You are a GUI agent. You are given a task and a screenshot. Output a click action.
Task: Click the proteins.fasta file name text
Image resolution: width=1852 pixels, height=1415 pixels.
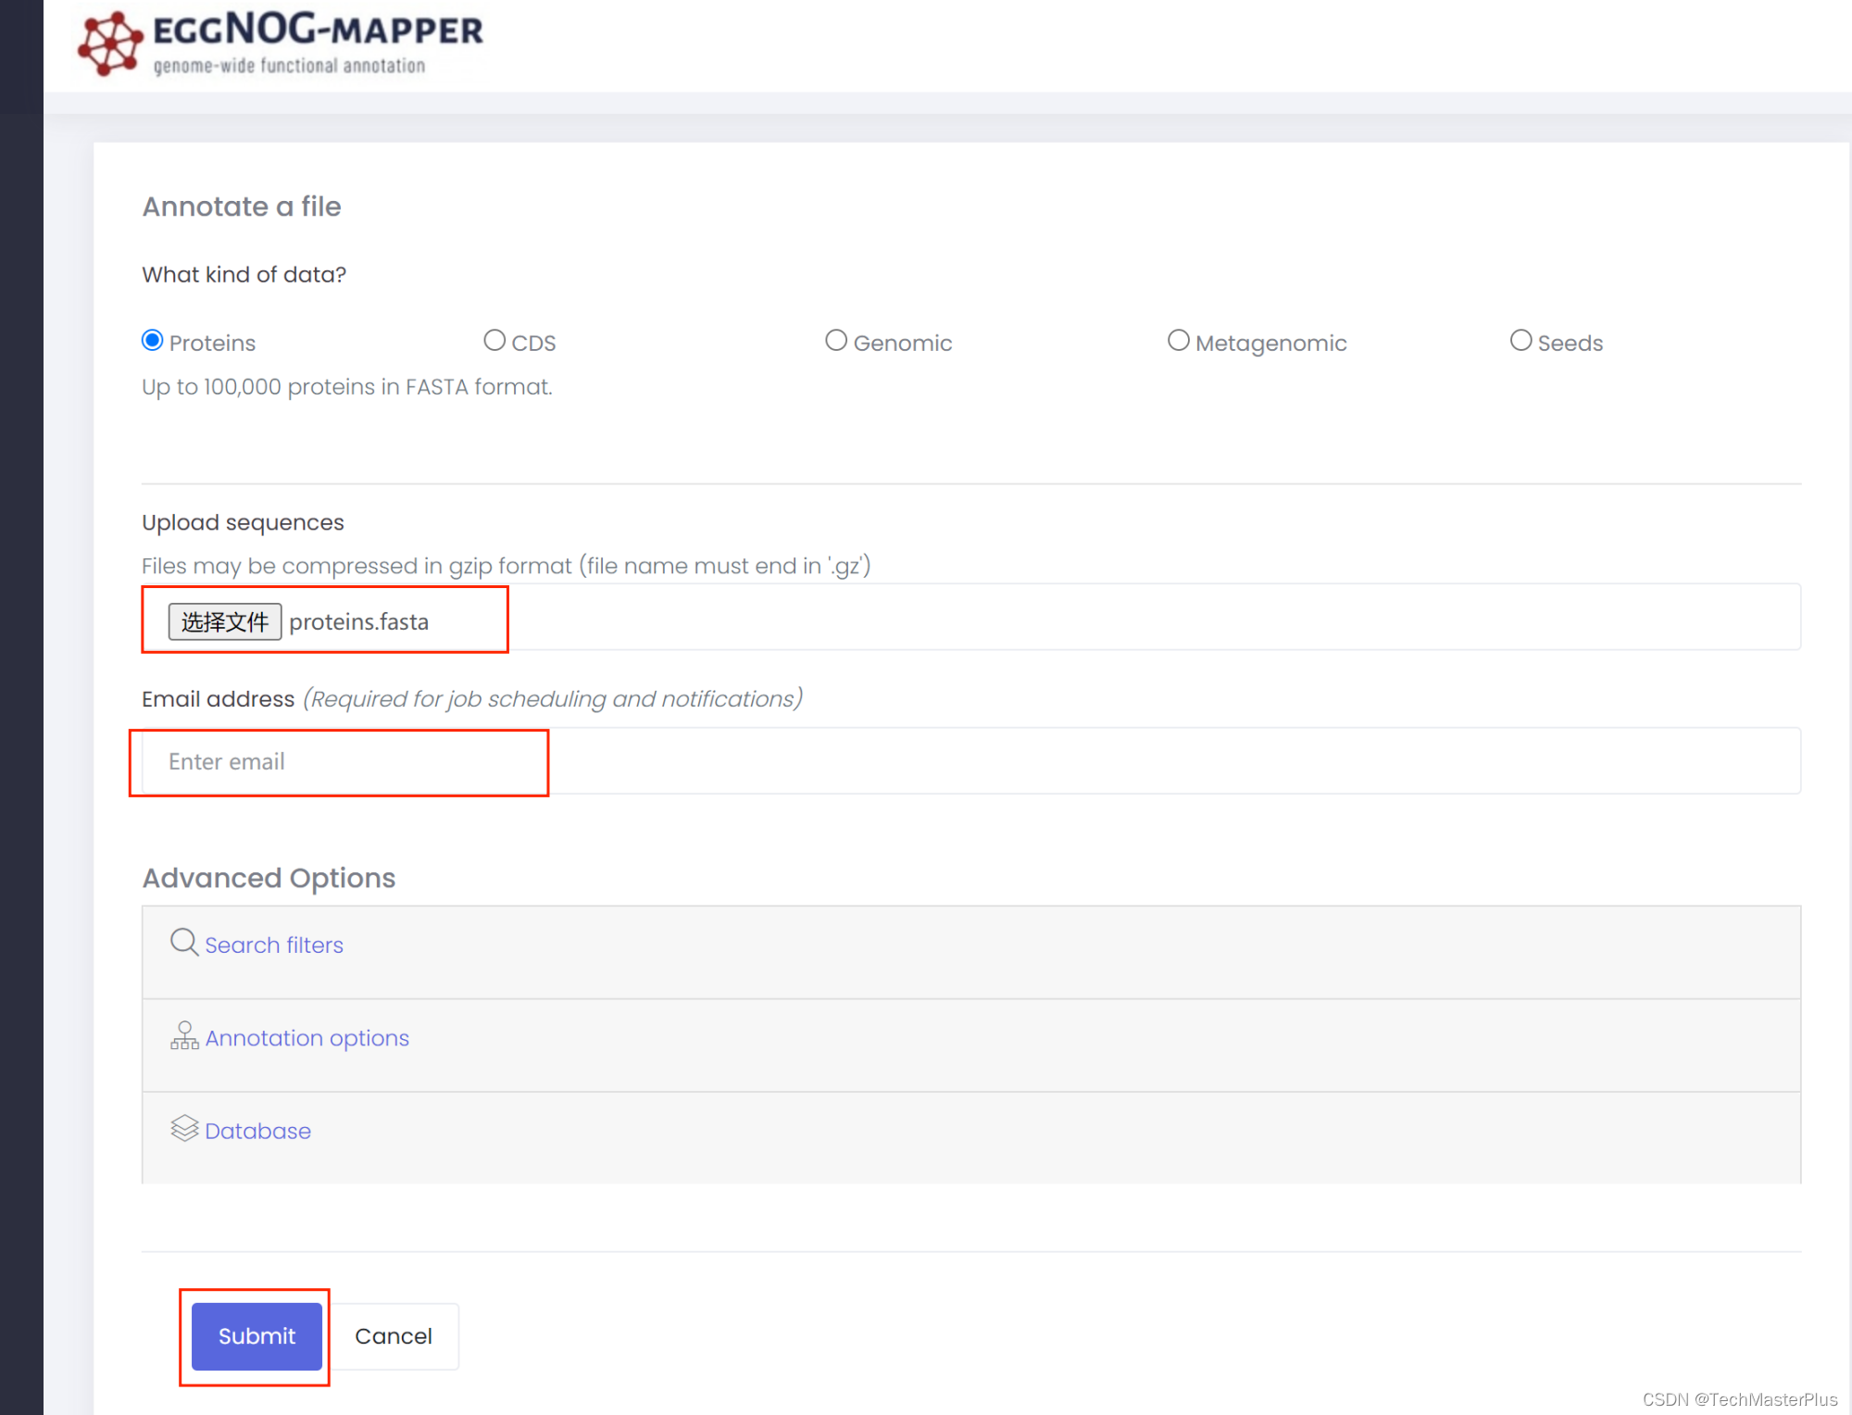pos(358,621)
